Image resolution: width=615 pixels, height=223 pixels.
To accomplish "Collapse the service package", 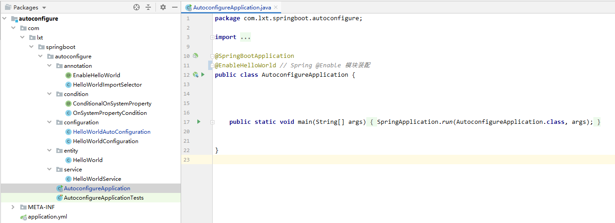I will [50, 169].
